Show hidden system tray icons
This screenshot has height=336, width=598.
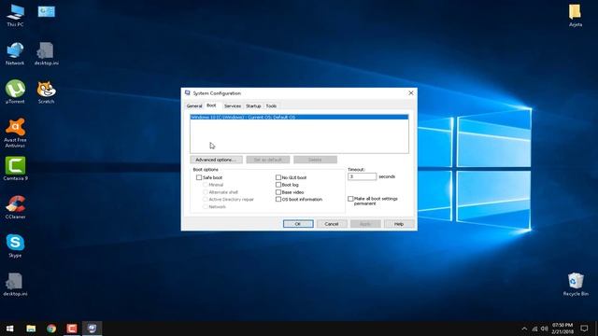coord(524,329)
